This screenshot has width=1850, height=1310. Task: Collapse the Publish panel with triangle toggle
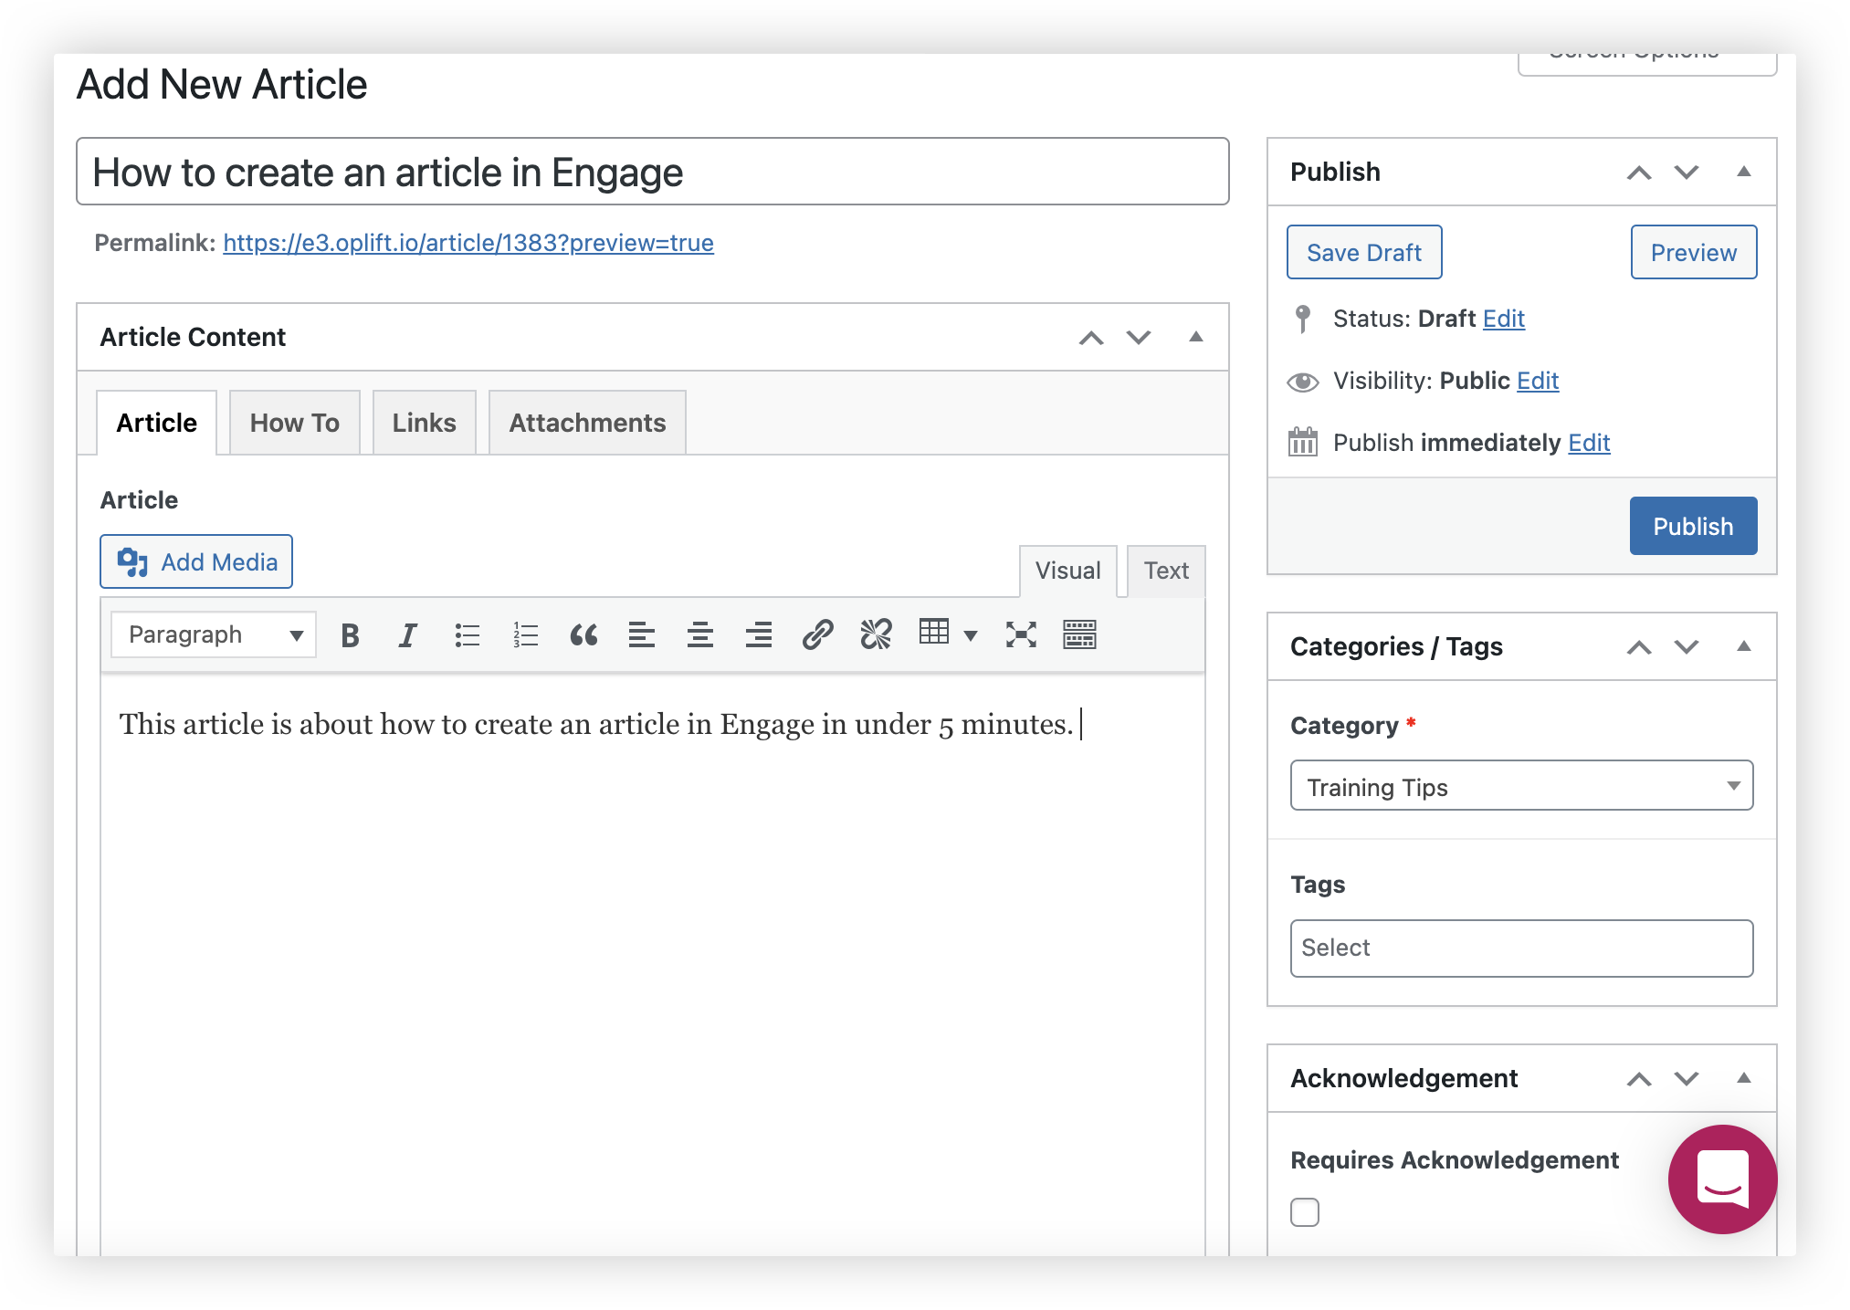pyautogui.click(x=1743, y=172)
